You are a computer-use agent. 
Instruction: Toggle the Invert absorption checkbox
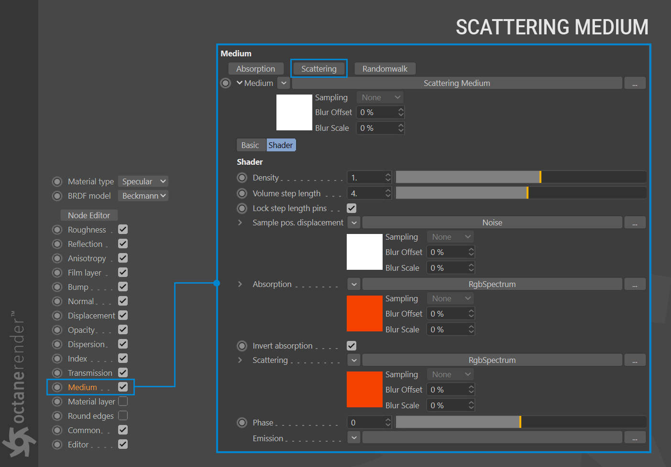pyautogui.click(x=352, y=346)
